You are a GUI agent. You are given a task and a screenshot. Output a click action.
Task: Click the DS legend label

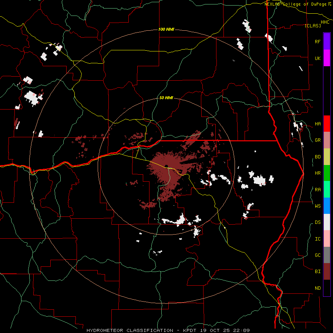(x=318, y=222)
